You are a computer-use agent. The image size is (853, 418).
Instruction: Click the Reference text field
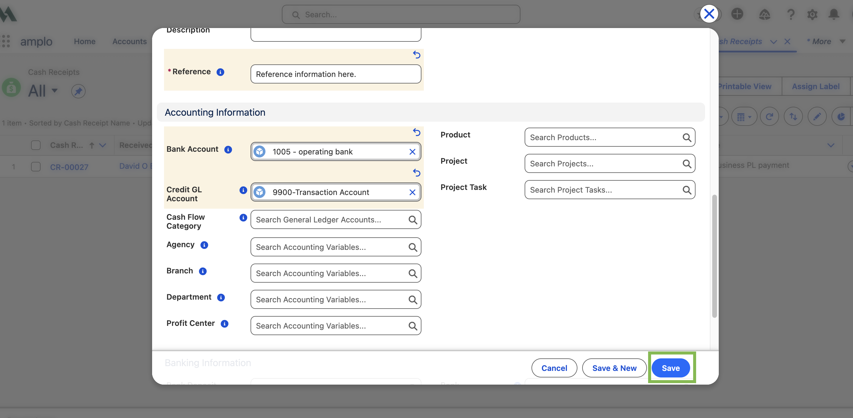point(336,74)
